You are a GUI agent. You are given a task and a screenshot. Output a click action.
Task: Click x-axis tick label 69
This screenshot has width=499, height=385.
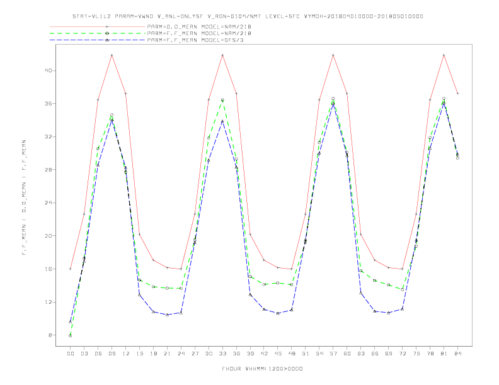389,354
